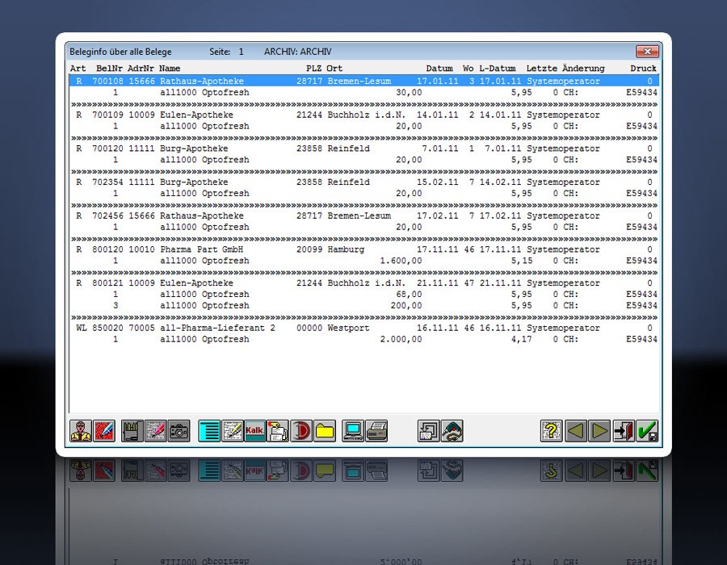Click the Datum column header
Screen dimensions: 727x565
point(439,69)
